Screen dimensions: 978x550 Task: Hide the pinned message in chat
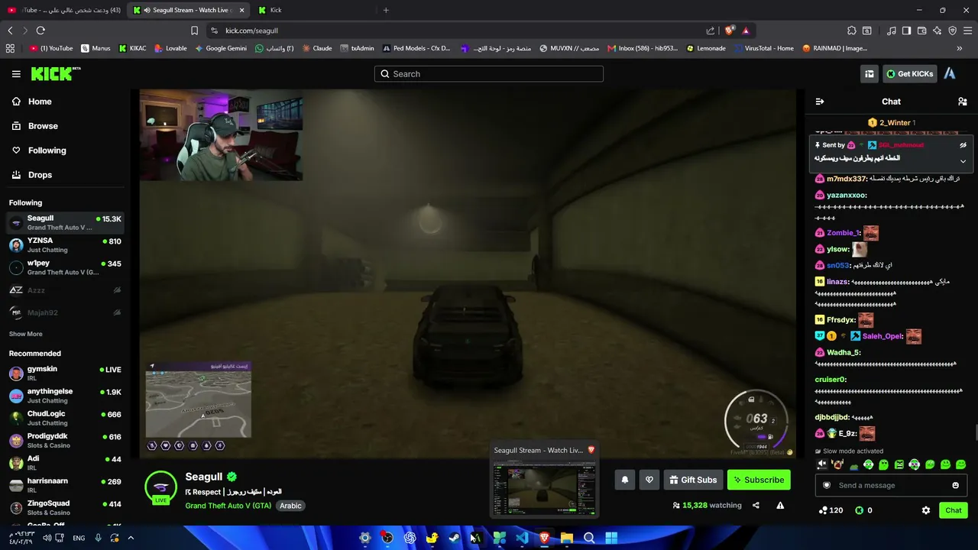tap(963, 145)
